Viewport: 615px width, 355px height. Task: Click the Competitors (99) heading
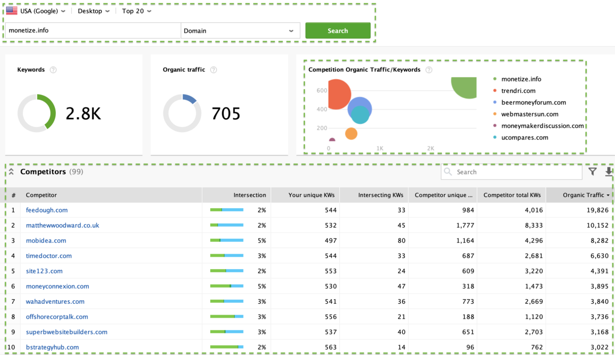click(x=52, y=172)
